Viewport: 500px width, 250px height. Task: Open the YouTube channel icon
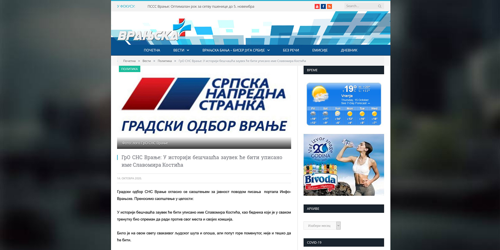point(317,6)
